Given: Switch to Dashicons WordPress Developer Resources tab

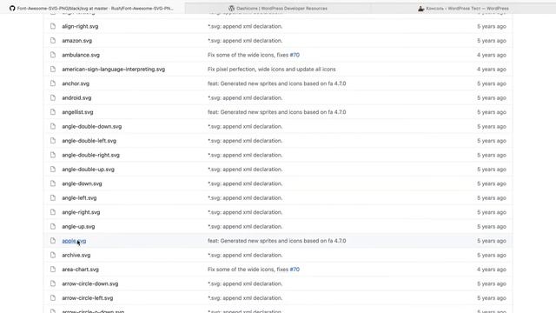Looking at the screenshot, I should click(278, 8).
